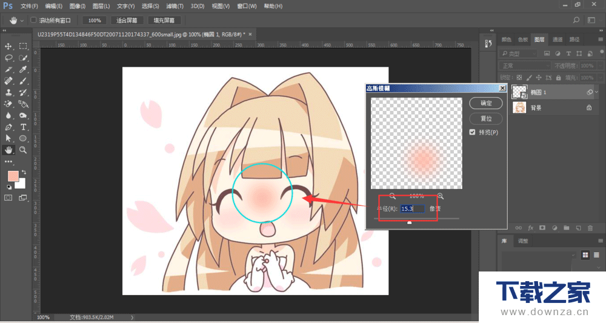The width and height of the screenshot is (606, 323).
Task: Select the Move tool
Action: coord(8,47)
